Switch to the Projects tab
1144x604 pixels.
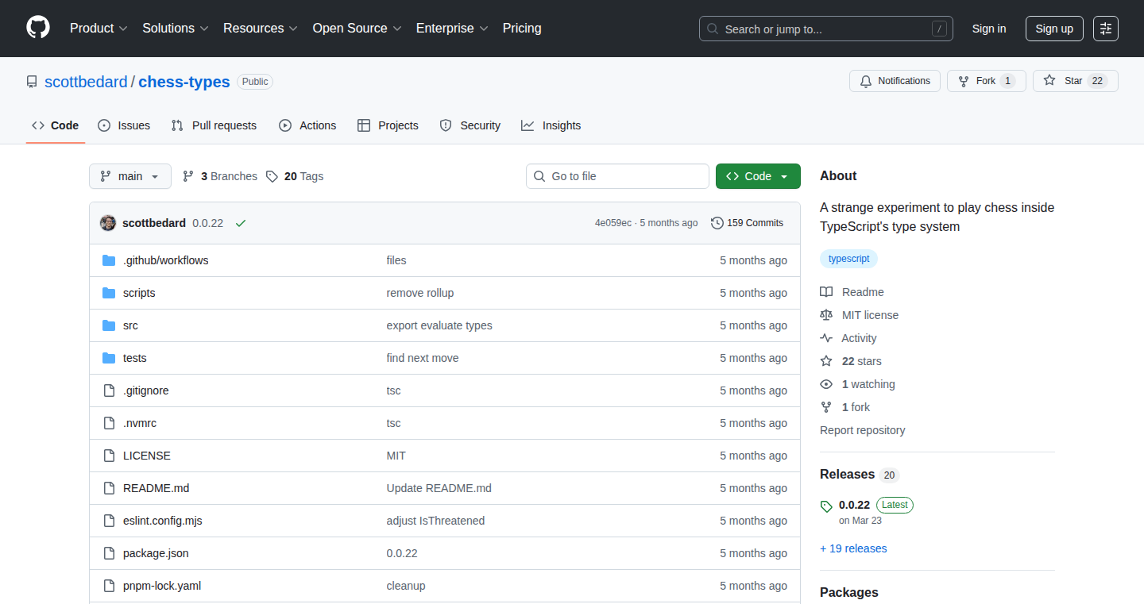tap(388, 125)
